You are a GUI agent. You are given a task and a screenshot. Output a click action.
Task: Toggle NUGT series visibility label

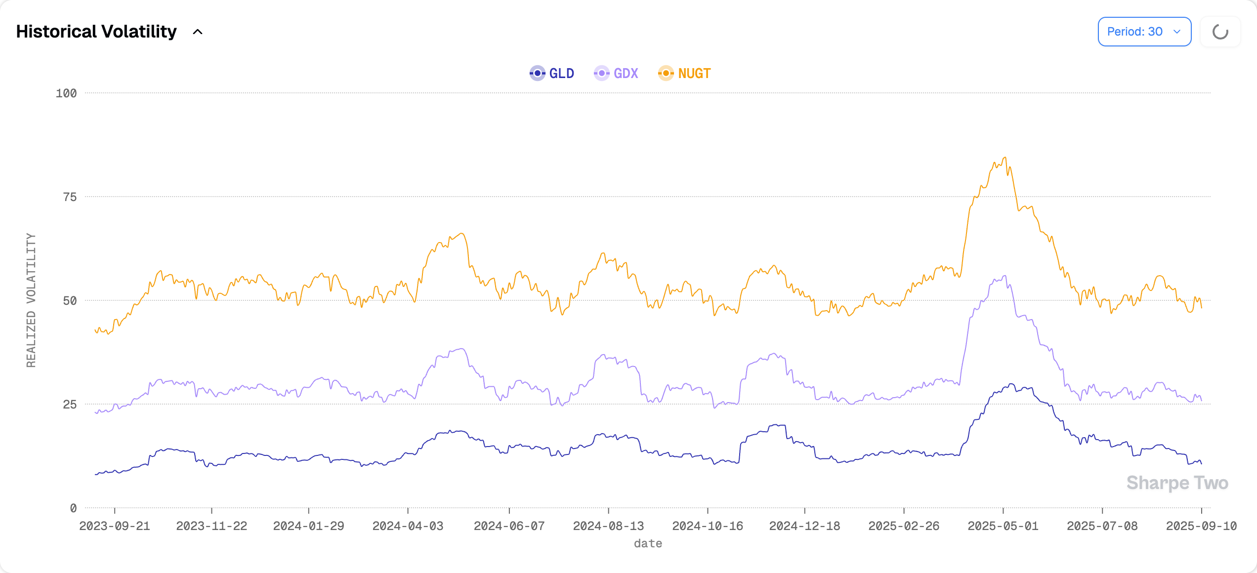pos(694,74)
